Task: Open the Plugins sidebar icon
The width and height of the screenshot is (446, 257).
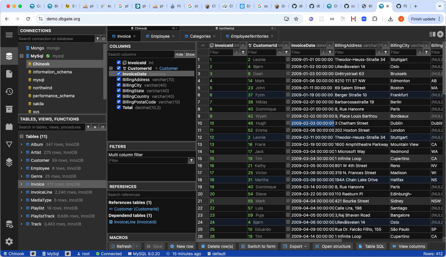Action: (9, 127)
